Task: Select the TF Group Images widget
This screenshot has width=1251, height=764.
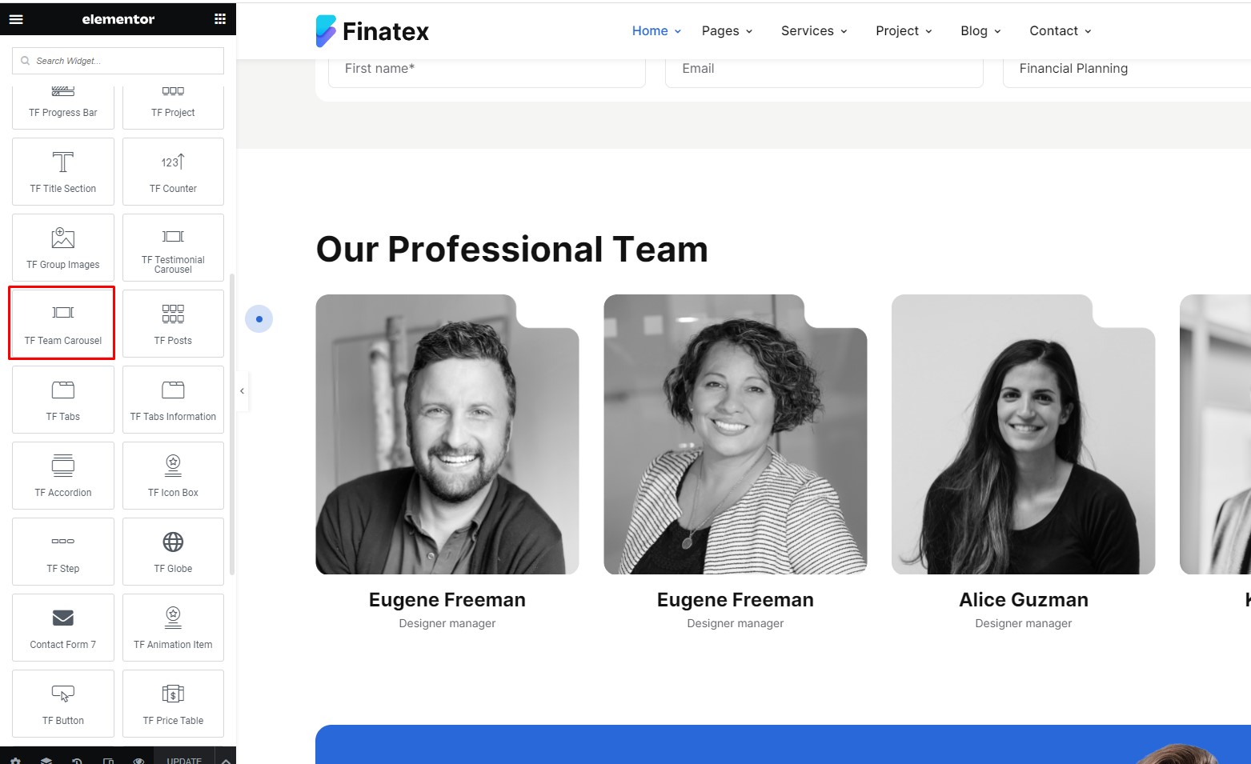Action: (63, 247)
